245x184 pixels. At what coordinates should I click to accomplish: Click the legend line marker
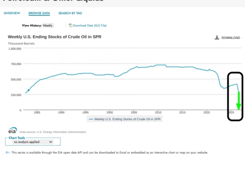pos(91,119)
